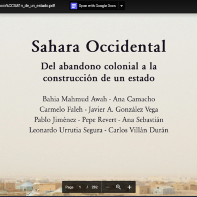Reset zoom with the magnifier icon

tap(118, 187)
